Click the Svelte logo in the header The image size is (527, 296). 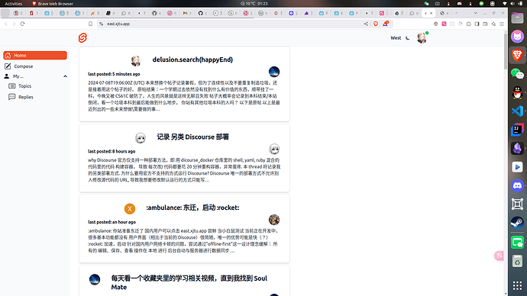point(82,38)
